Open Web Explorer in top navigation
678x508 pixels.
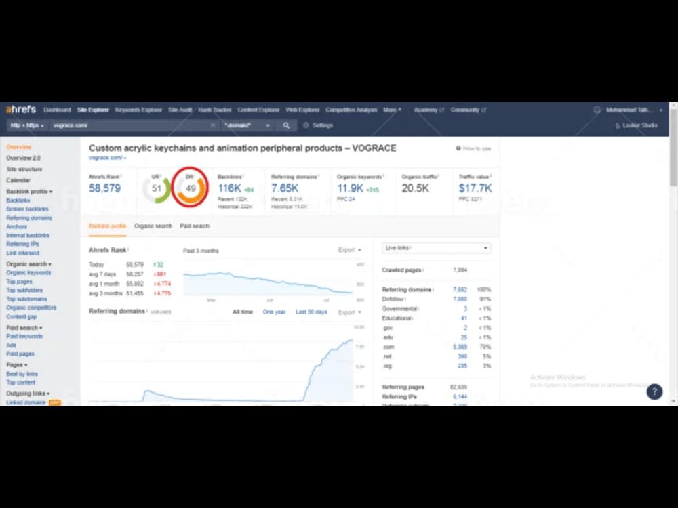coord(302,110)
